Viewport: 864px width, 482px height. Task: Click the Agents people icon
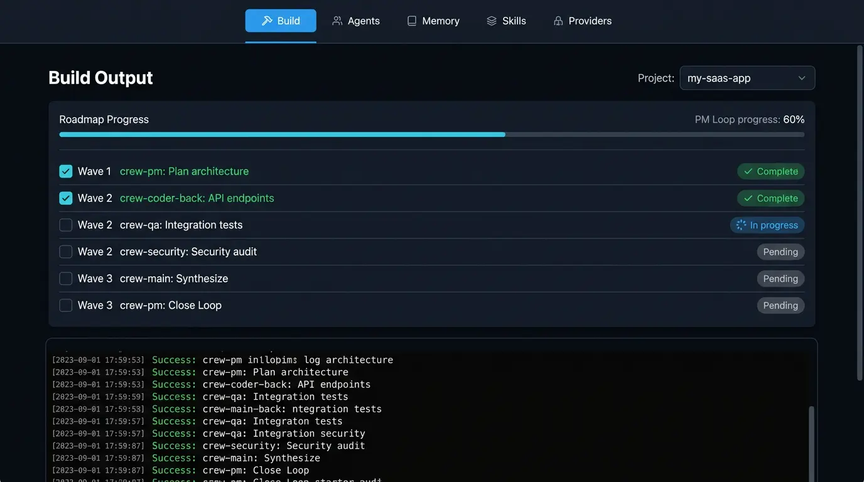pyautogui.click(x=336, y=20)
